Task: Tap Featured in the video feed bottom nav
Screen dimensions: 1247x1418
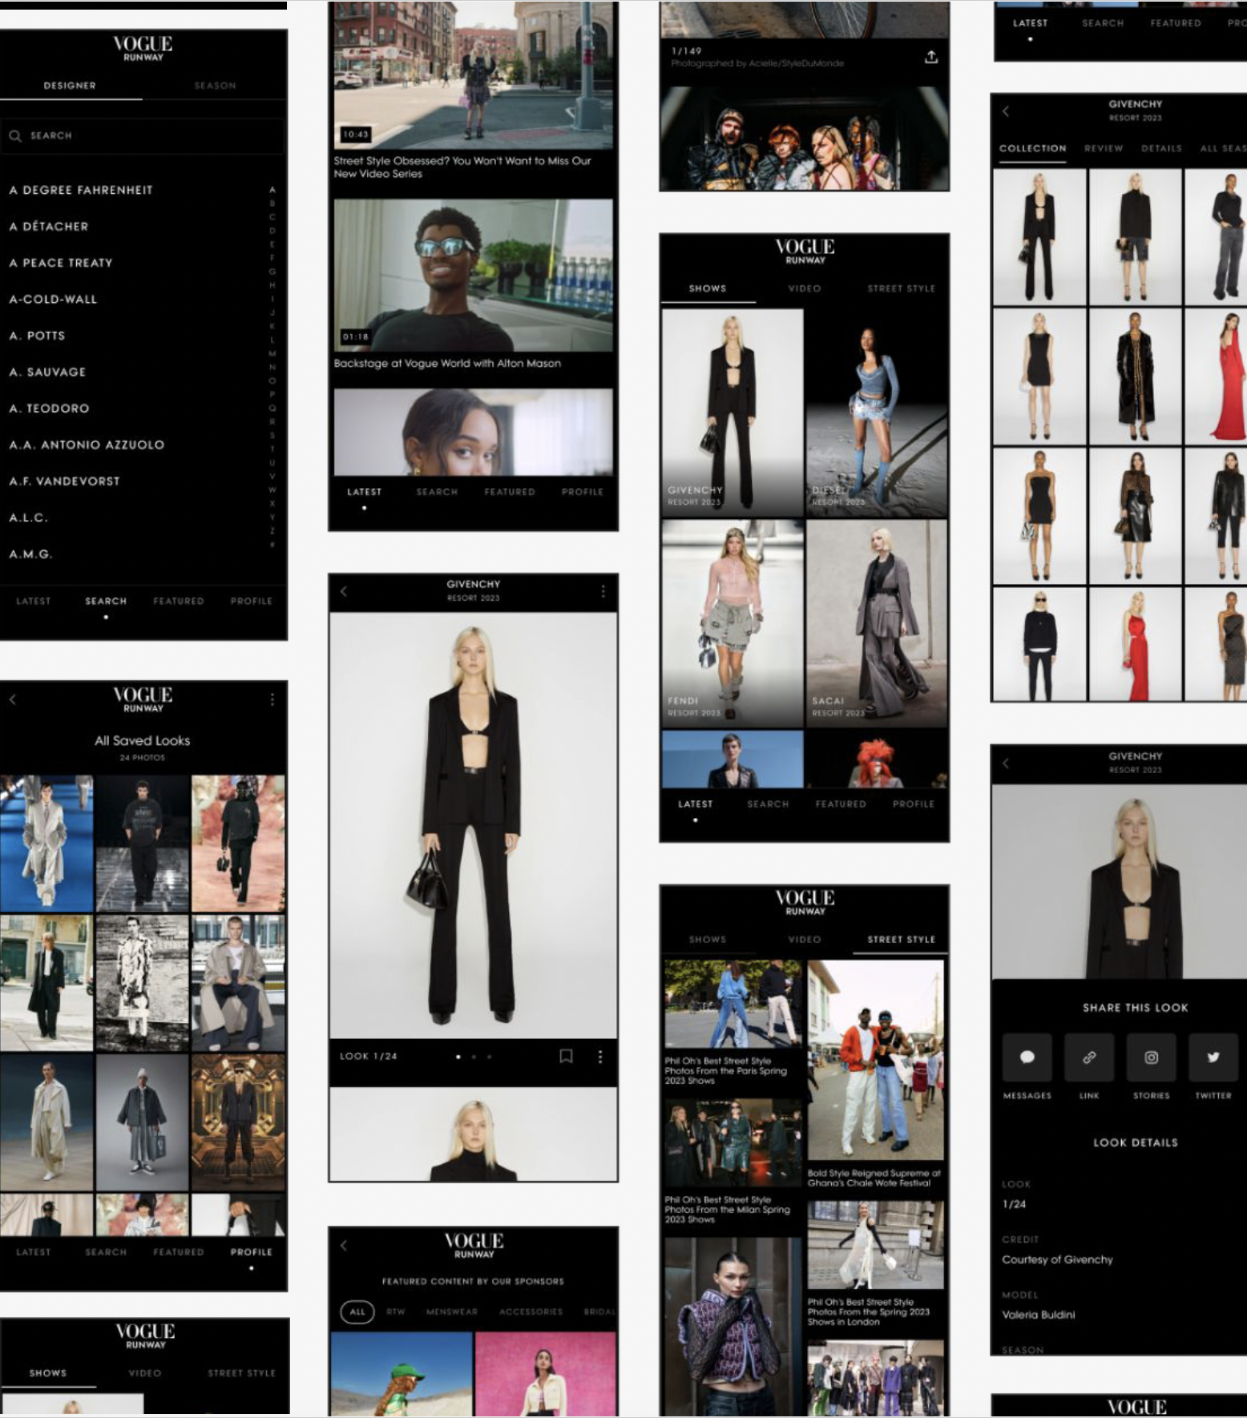Action: coord(509,492)
